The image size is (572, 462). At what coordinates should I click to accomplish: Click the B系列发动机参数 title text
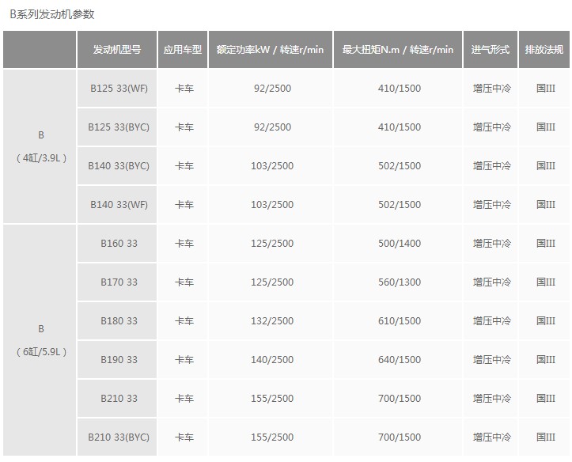coord(52,14)
